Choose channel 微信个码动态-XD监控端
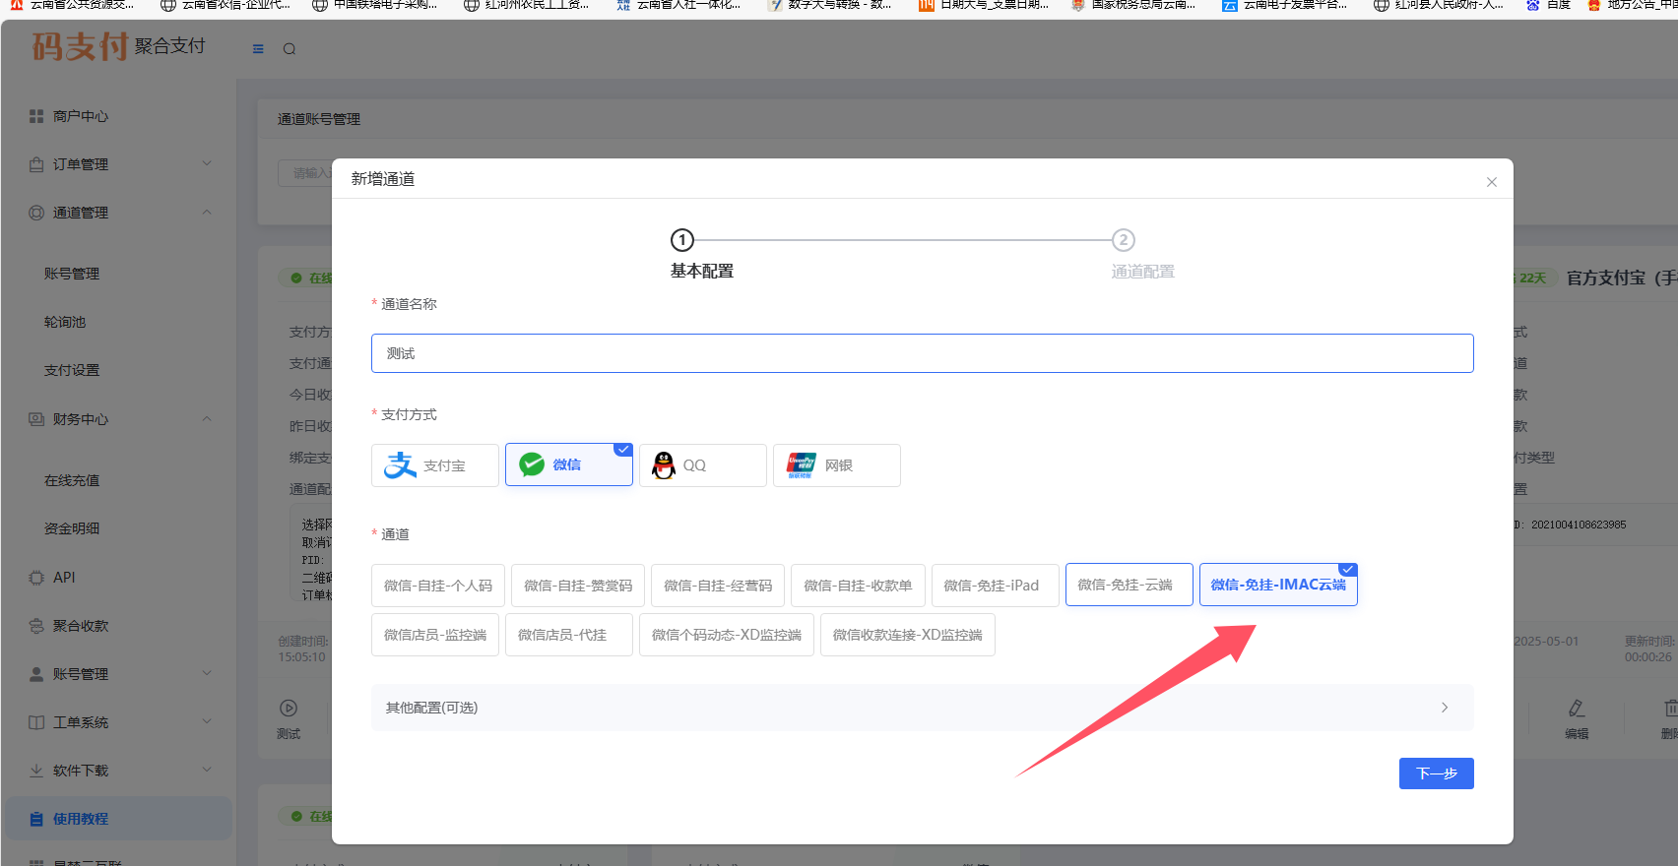1678x866 pixels. (x=727, y=635)
